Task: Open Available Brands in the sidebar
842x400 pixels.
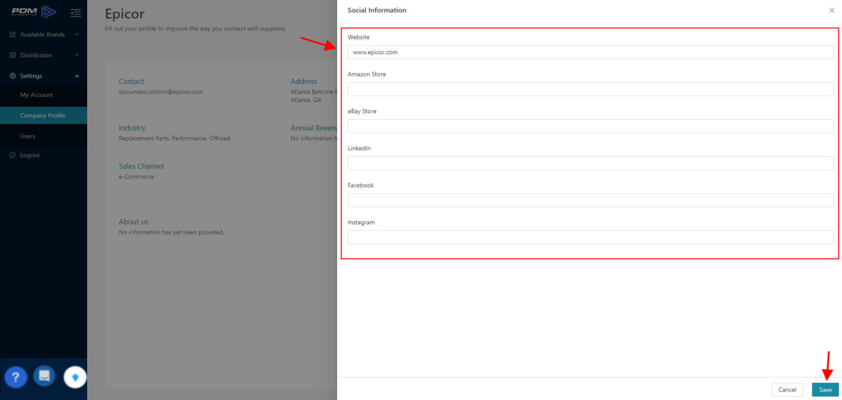Action: pos(44,35)
